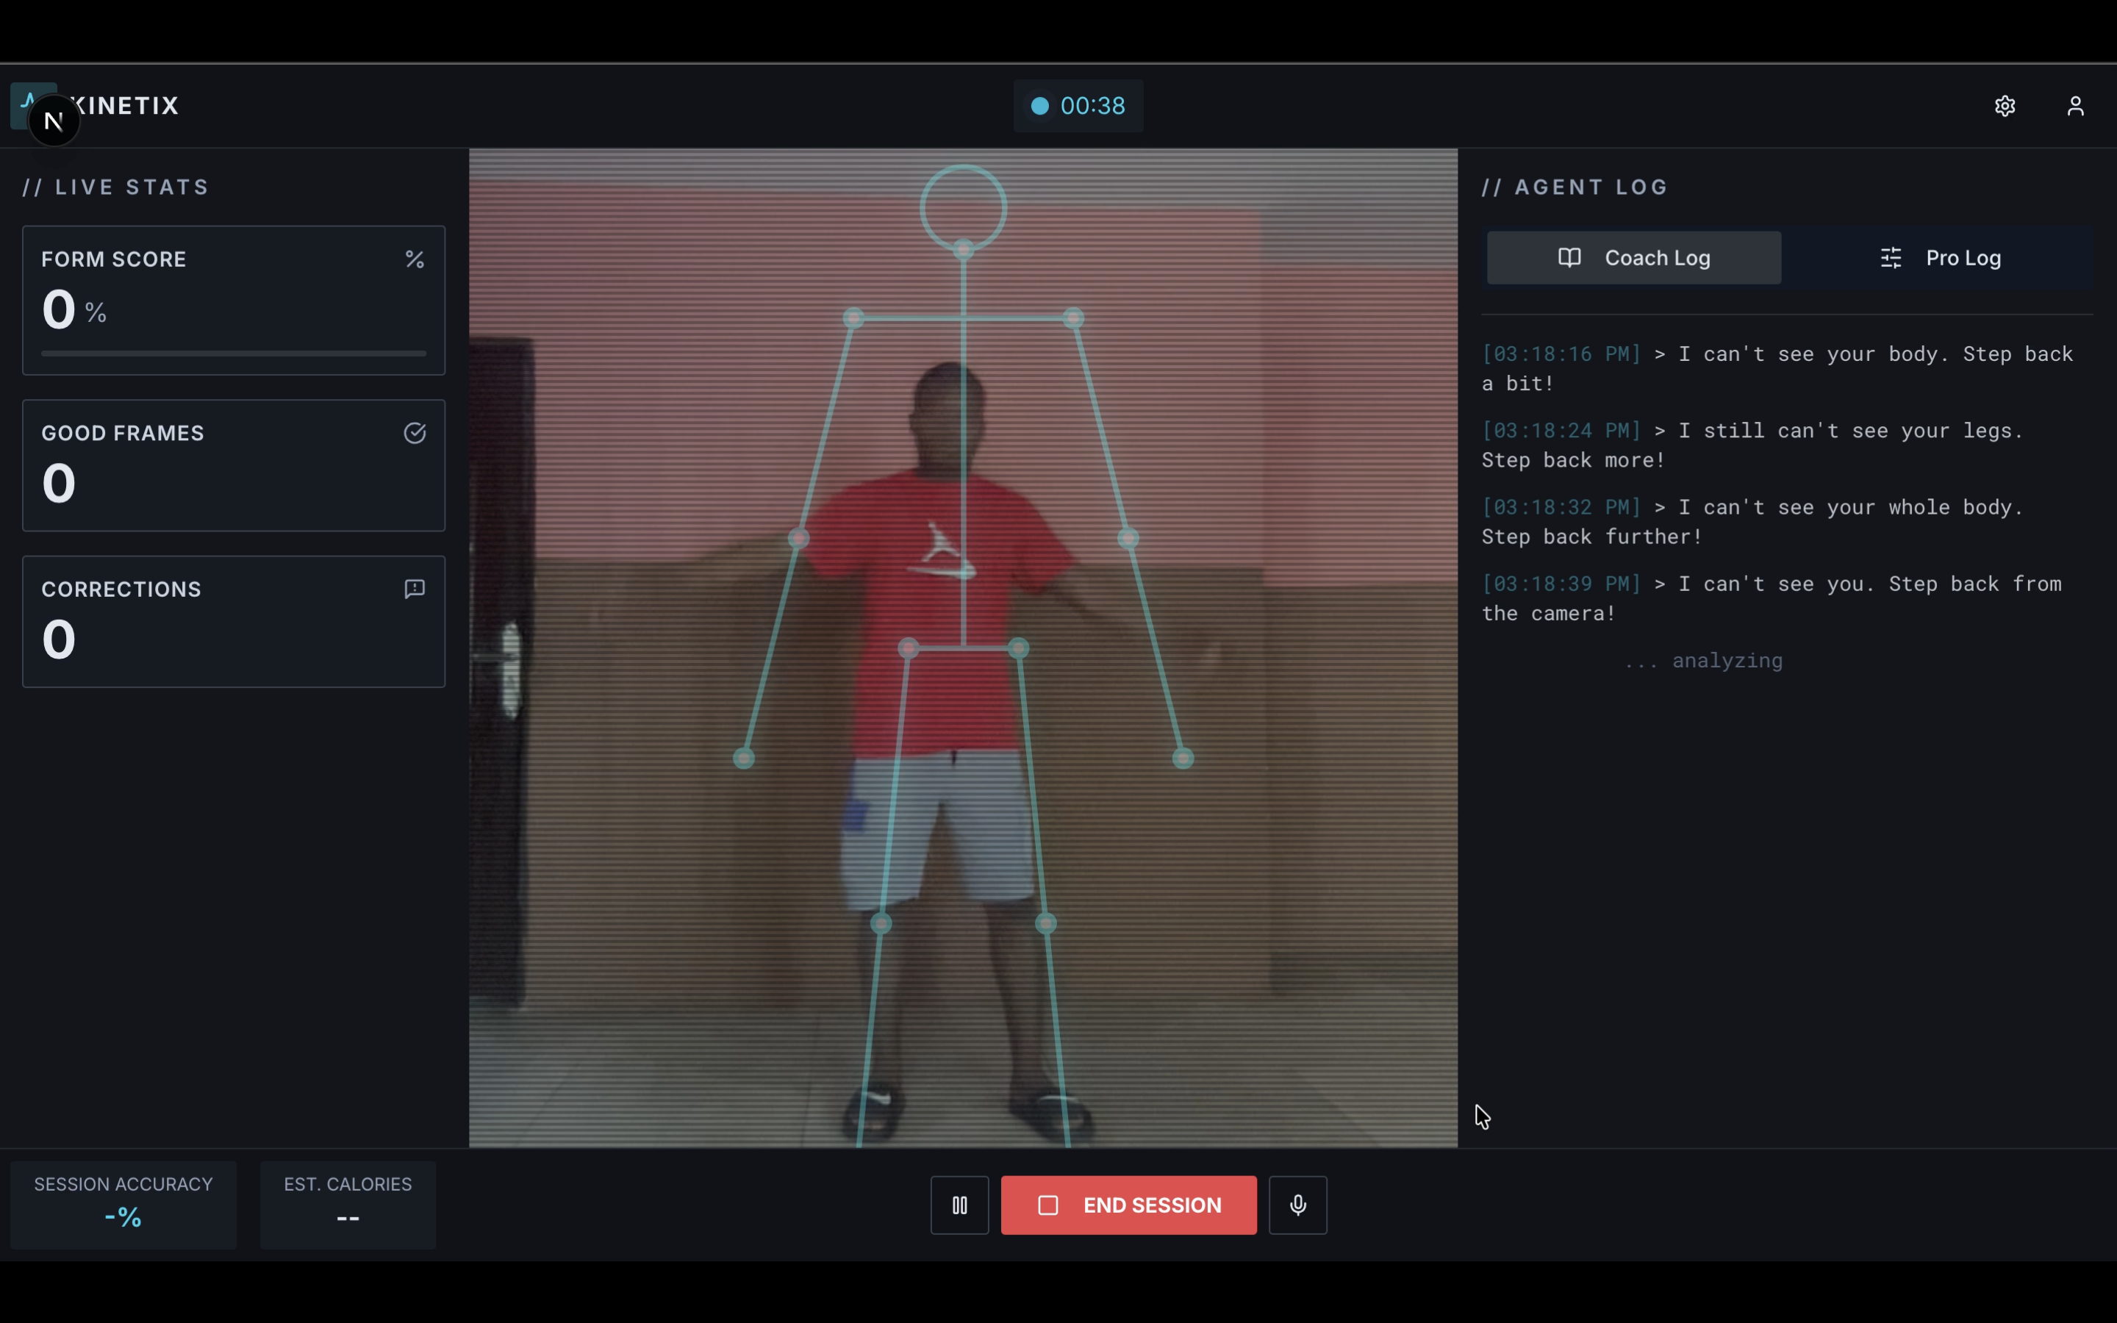The height and width of the screenshot is (1323, 2117).
Task: Click the book icon on Coach Log
Action: coord(1569,258)
